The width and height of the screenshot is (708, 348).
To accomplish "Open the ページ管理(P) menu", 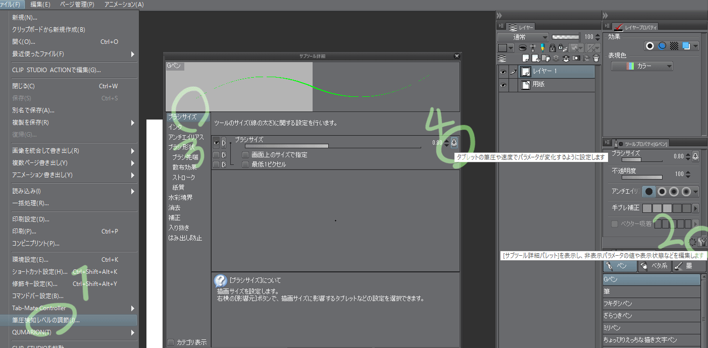I will point(77,4).
